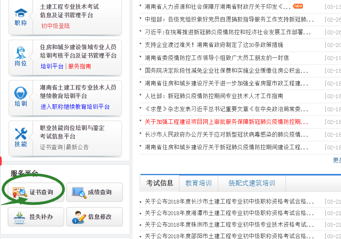
Task: Switch to the 考试信息 tab
Action: pyautogui.click(x=160, y=183)
